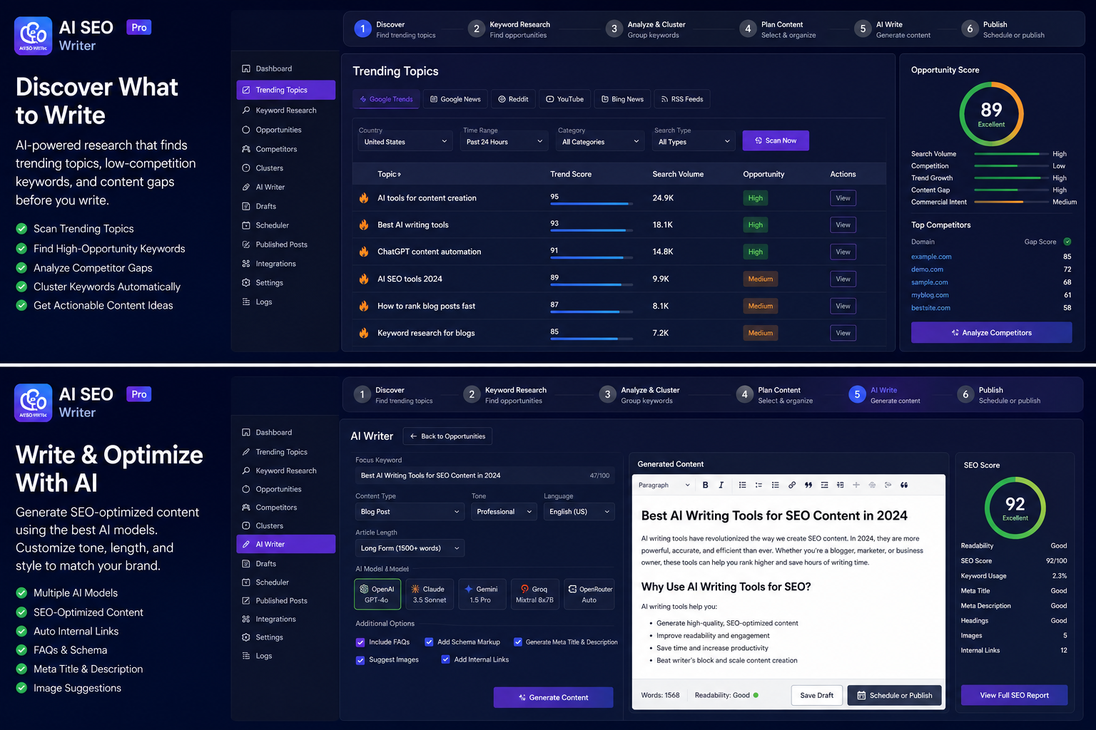Open the Country dropdown set to United States
Image resolution: width=1096 pixels, height=730 pixels.
click(x=405, y=142)
